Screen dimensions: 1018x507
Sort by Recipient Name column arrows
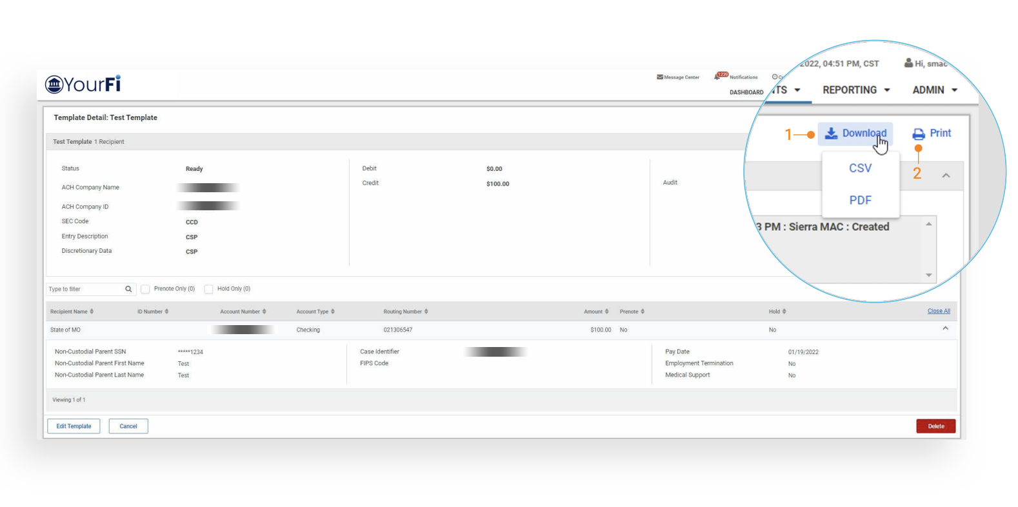click(x=92, y=312)
